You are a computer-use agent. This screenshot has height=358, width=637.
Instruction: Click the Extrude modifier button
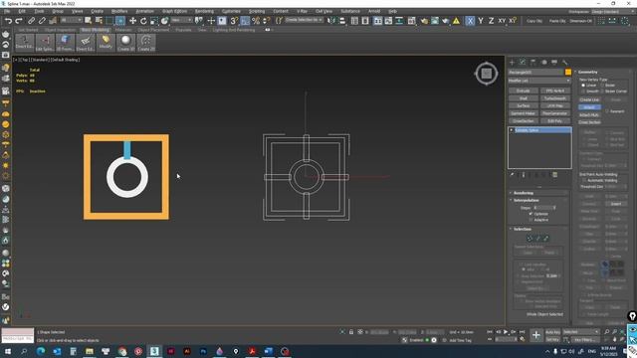523,90
